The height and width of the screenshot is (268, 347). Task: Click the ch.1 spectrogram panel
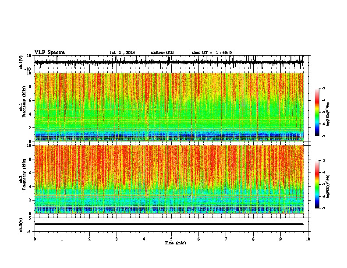click(169, 107)
